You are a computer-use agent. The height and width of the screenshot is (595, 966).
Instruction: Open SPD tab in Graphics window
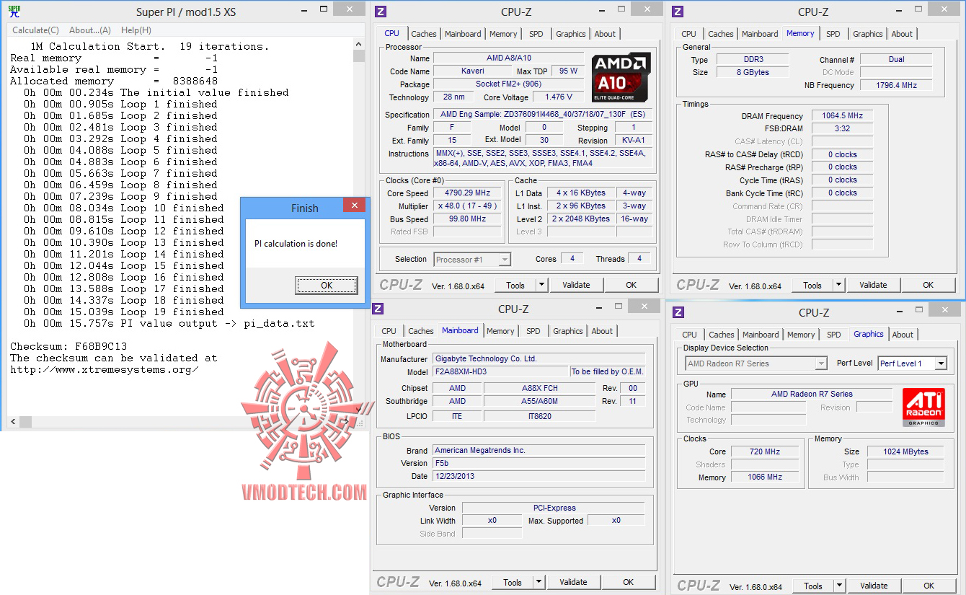834,335
